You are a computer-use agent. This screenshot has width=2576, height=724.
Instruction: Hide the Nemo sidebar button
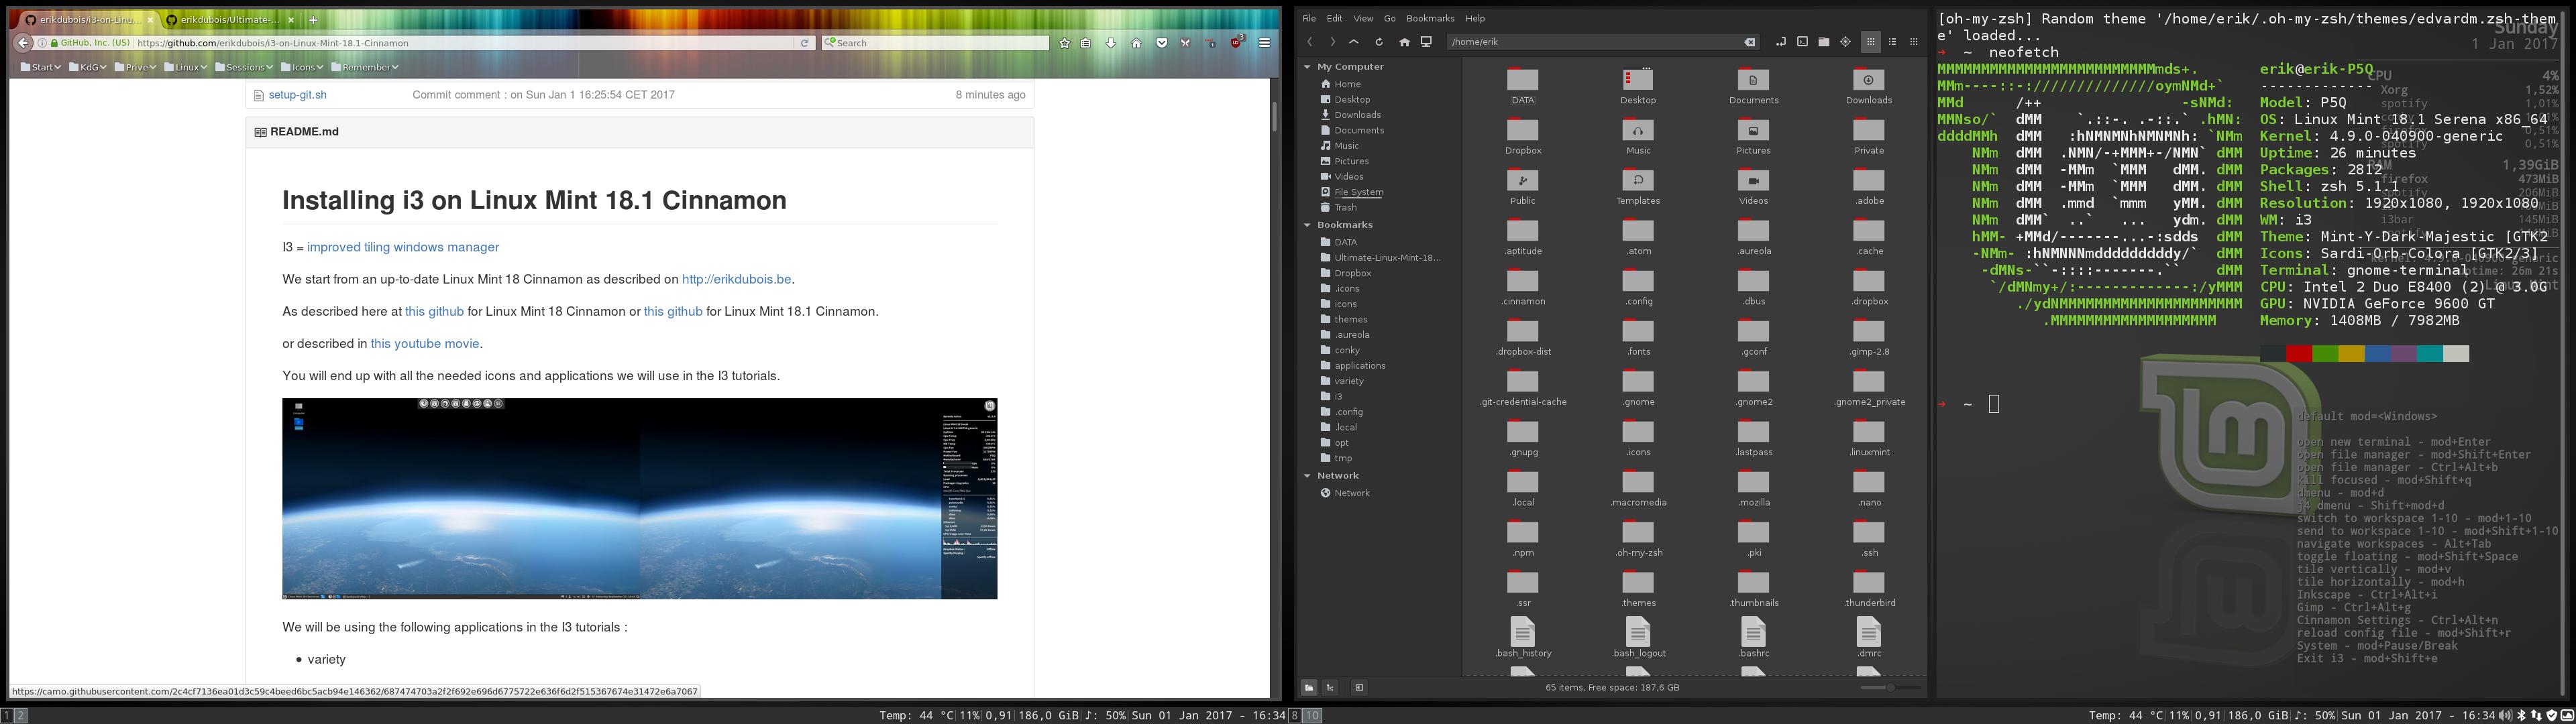point(1359,687)
